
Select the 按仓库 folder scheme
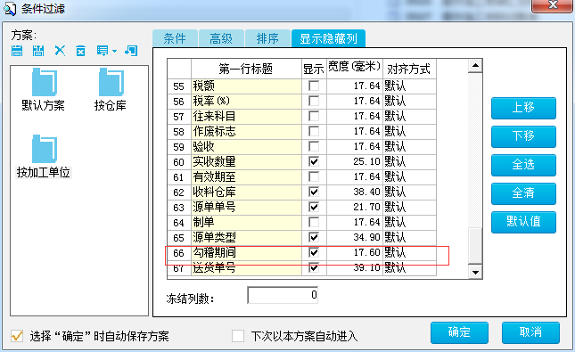coord(111,89)
